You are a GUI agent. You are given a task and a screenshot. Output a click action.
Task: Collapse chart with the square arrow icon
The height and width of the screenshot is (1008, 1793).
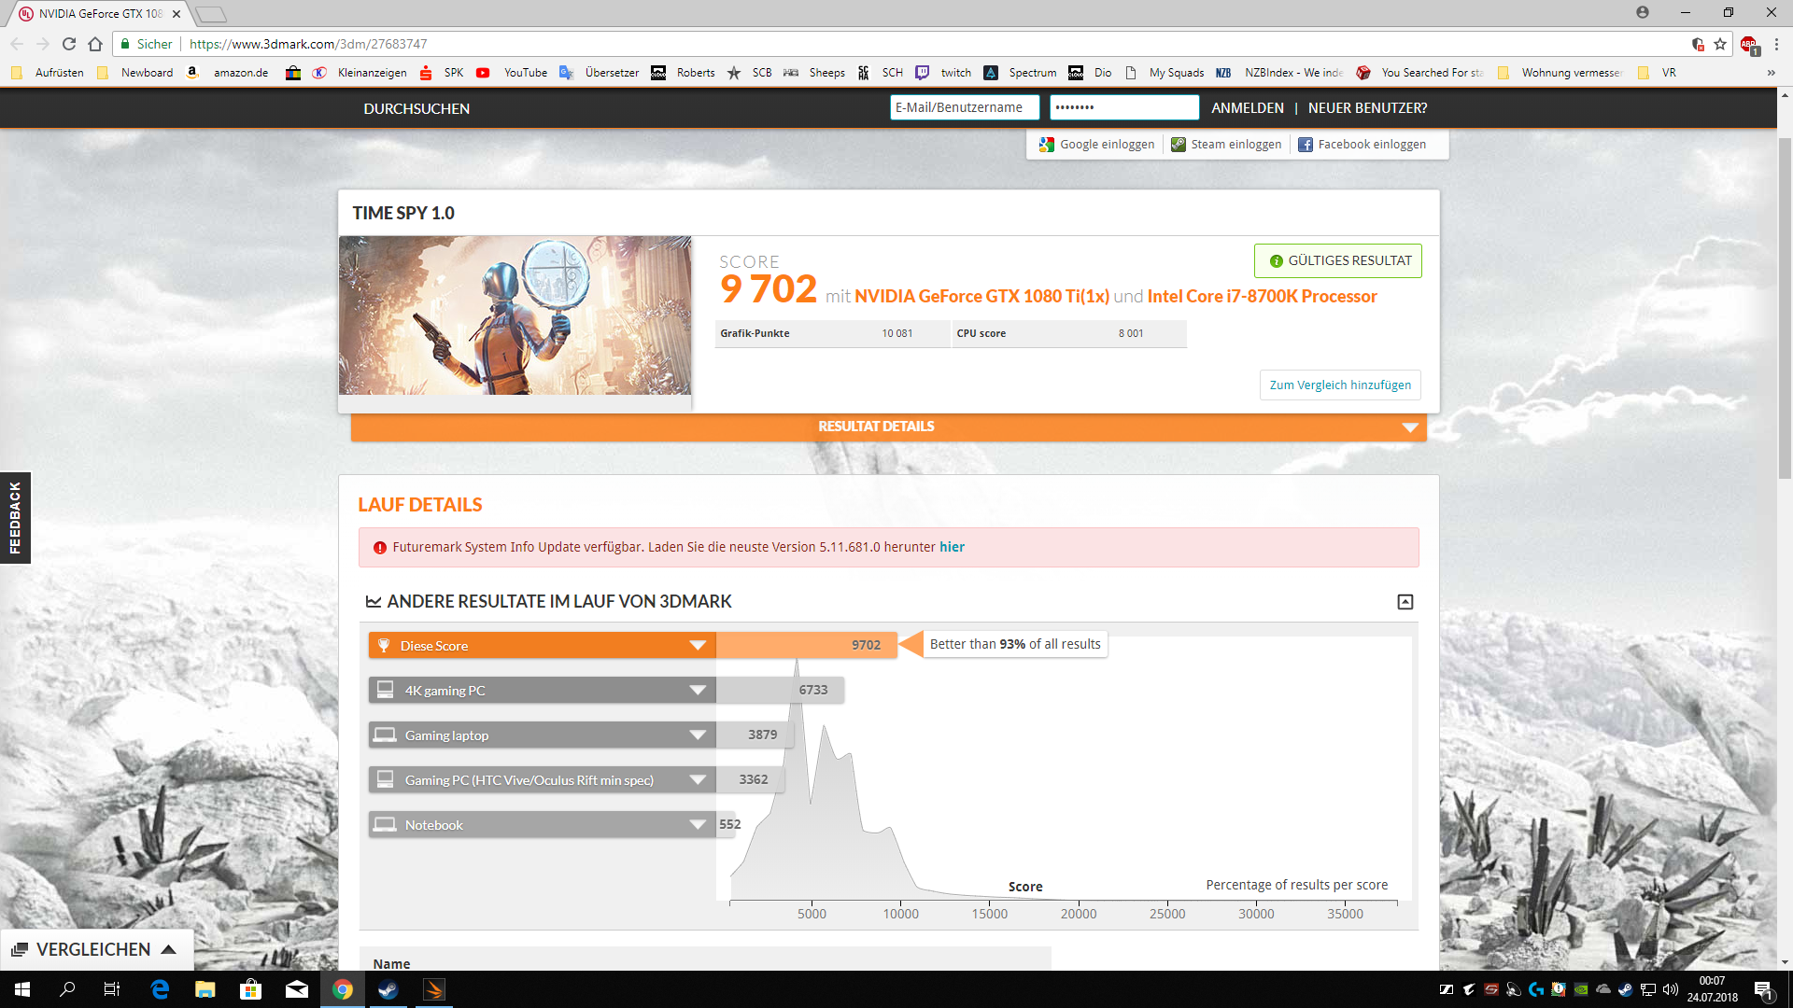[x=1405, y=602]
